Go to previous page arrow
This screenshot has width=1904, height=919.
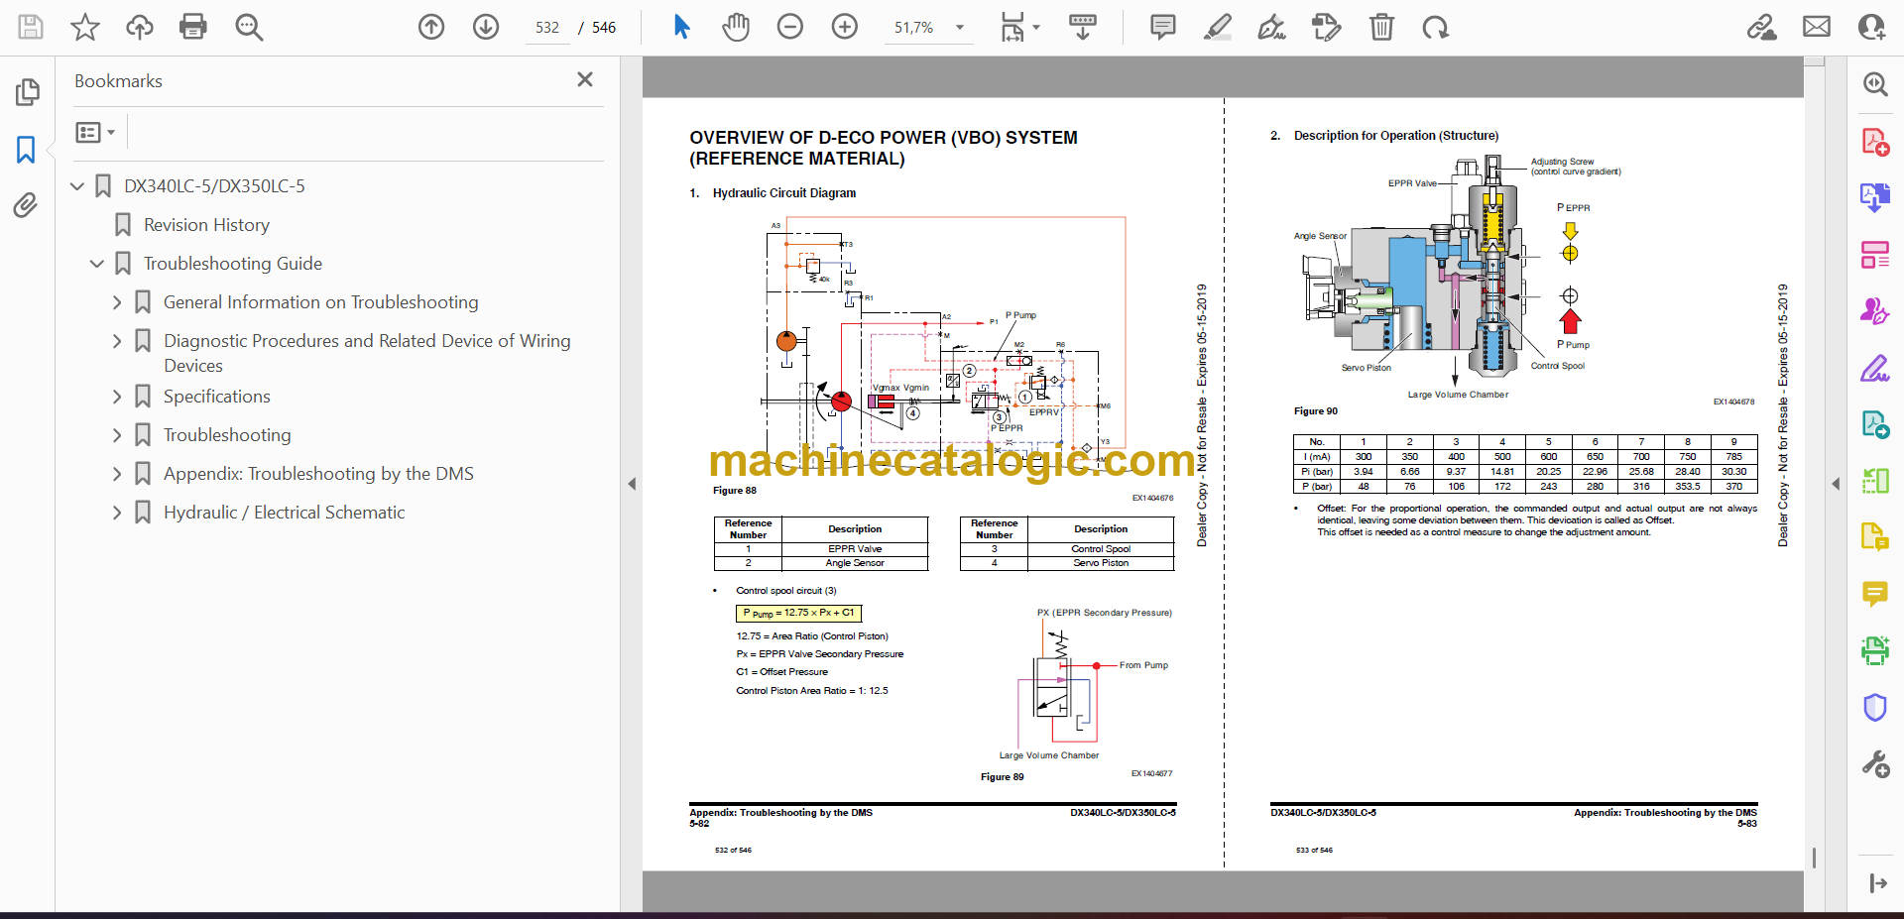coord(431,27)
